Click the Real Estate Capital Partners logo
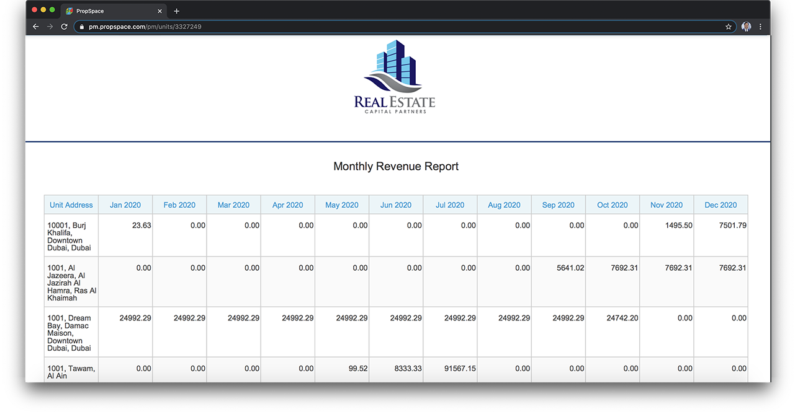Image resolution: width=795 pixels, height=417 pixels. [395, 77]
